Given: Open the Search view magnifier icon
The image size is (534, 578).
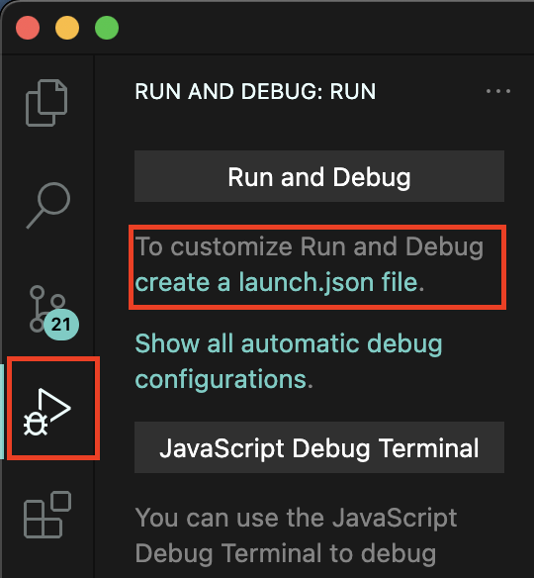Looking at the screenshot, I should [48, 205].
